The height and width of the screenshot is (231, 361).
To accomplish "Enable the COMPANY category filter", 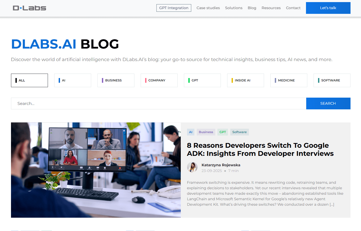I will pyautogui.click(x=159, y=80).
